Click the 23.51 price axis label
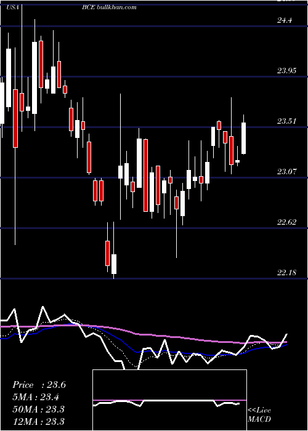This screenshot has height=431, width=308. tap(286, 121)
